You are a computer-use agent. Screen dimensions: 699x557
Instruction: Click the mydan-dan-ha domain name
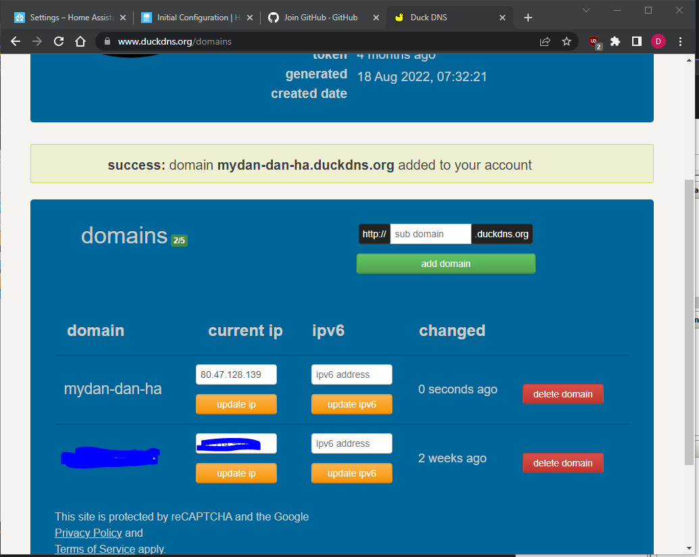113,389
